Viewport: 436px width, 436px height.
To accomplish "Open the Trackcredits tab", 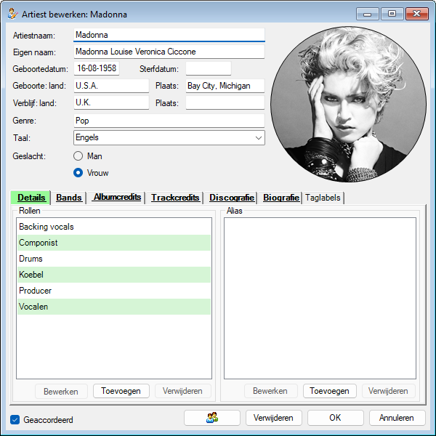I will pos(175,198).
